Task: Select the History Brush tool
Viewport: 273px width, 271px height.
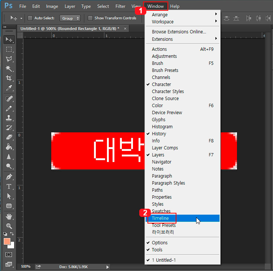Action: click(9, 128)
